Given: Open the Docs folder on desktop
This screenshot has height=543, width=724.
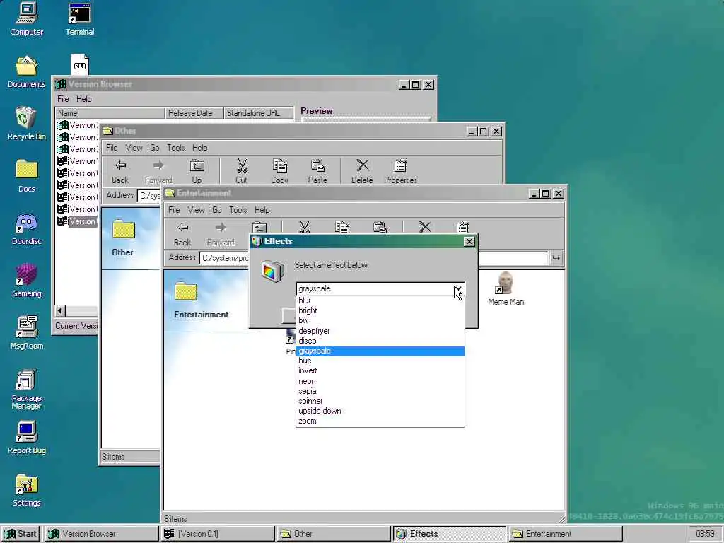Looking at the screenshot, I should click(x=26, y=176).
